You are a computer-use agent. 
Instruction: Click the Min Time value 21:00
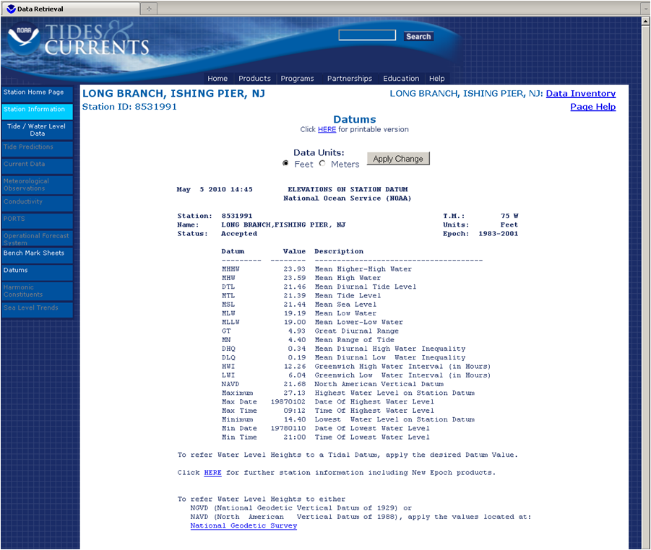[294, 437]
